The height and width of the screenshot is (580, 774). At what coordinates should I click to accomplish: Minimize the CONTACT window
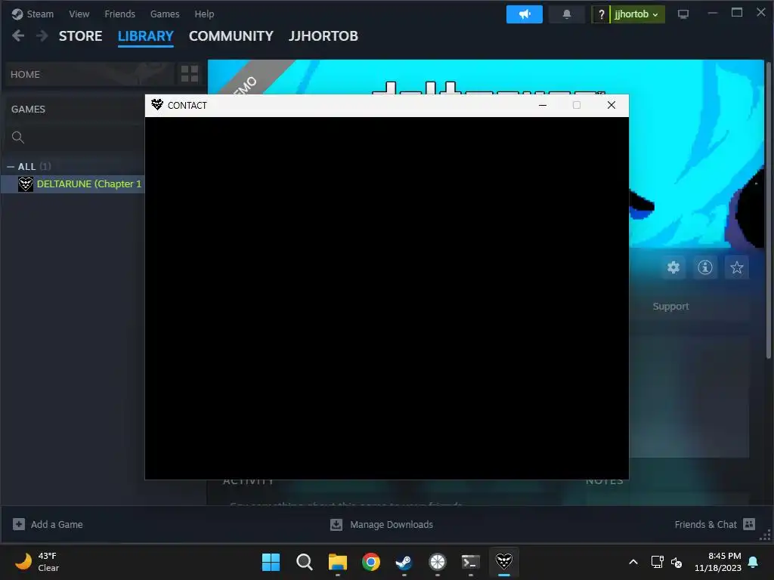pos(543,105)
